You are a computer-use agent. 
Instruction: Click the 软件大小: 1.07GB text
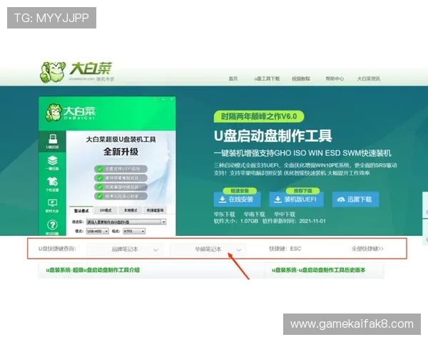pos(236,221)
